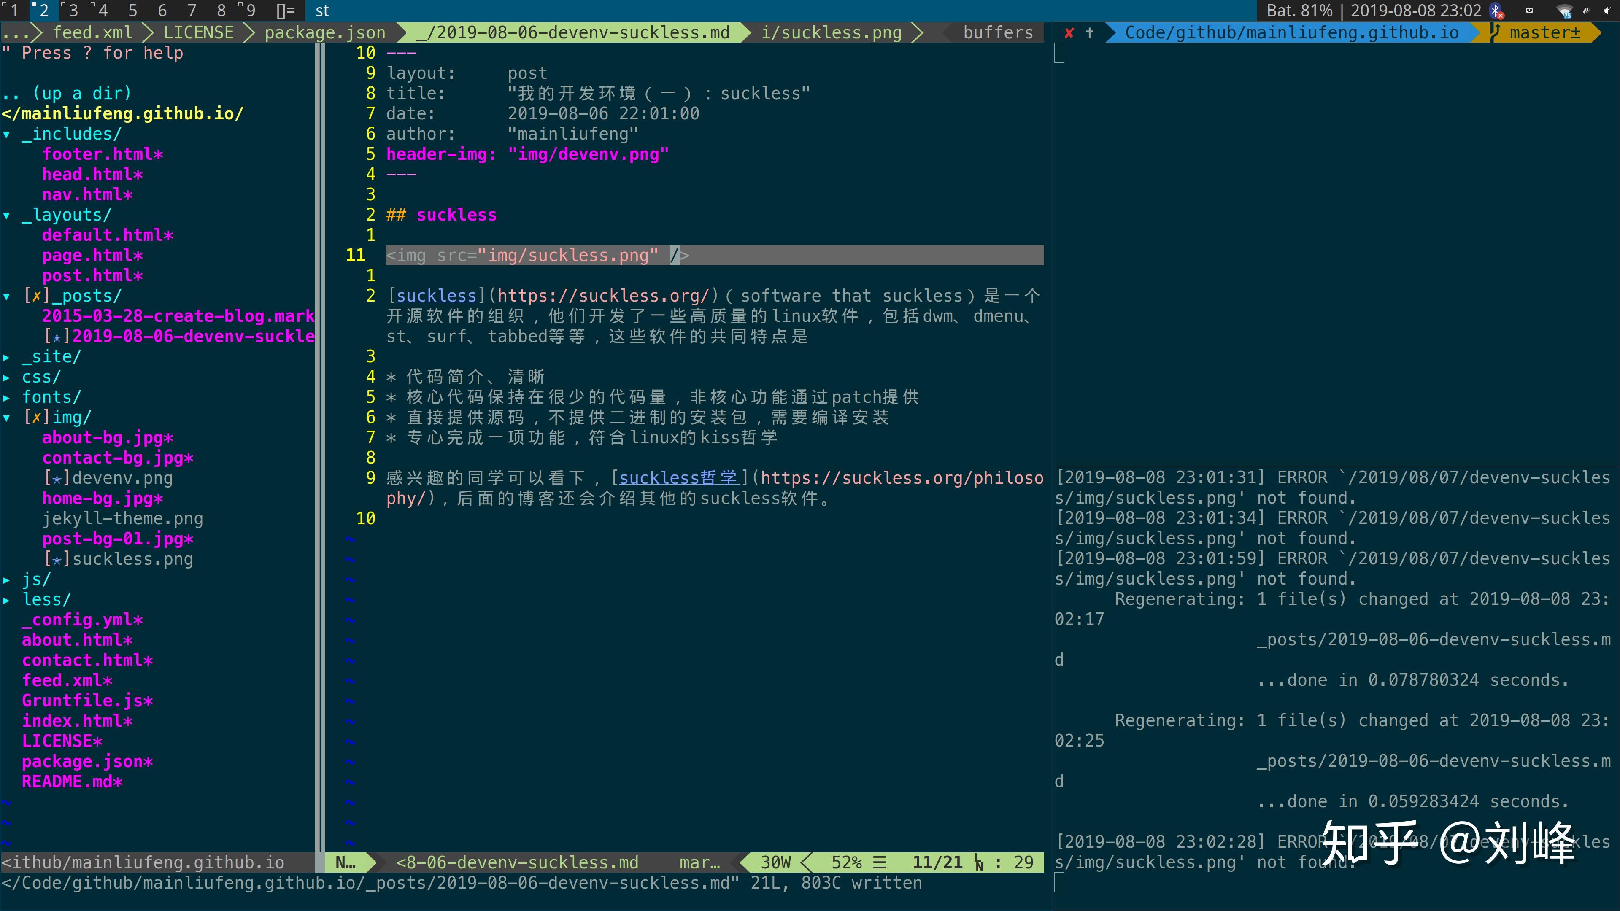1620x911 pixels.
Task: Switch to dwm workspace tag 3
Action: (x=73, y=11)
